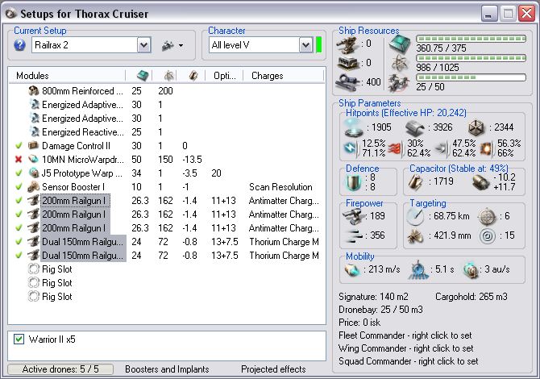540x379 pixels.
Task: Expand the Character All level V dropdown
Action: pos(305,45)
